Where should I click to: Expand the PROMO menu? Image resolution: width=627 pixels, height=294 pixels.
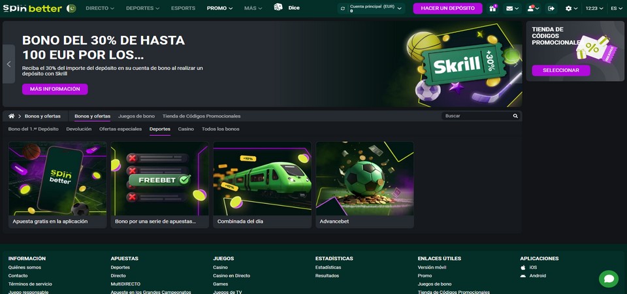pyautogui.click(x=219, y=8)
